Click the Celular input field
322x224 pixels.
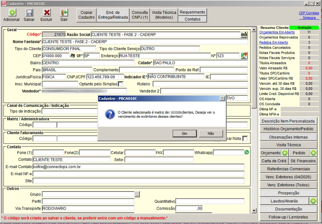140,152
